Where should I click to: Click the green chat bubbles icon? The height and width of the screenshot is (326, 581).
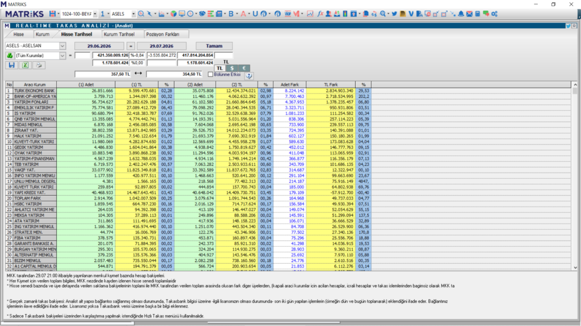(x=486, y=14)
